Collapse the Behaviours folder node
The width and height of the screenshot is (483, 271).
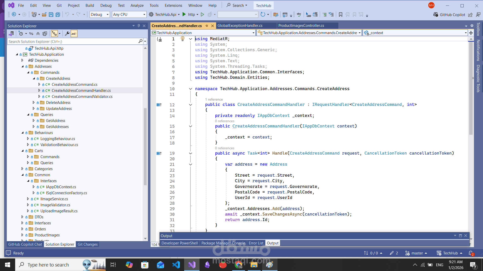[23, 133]
